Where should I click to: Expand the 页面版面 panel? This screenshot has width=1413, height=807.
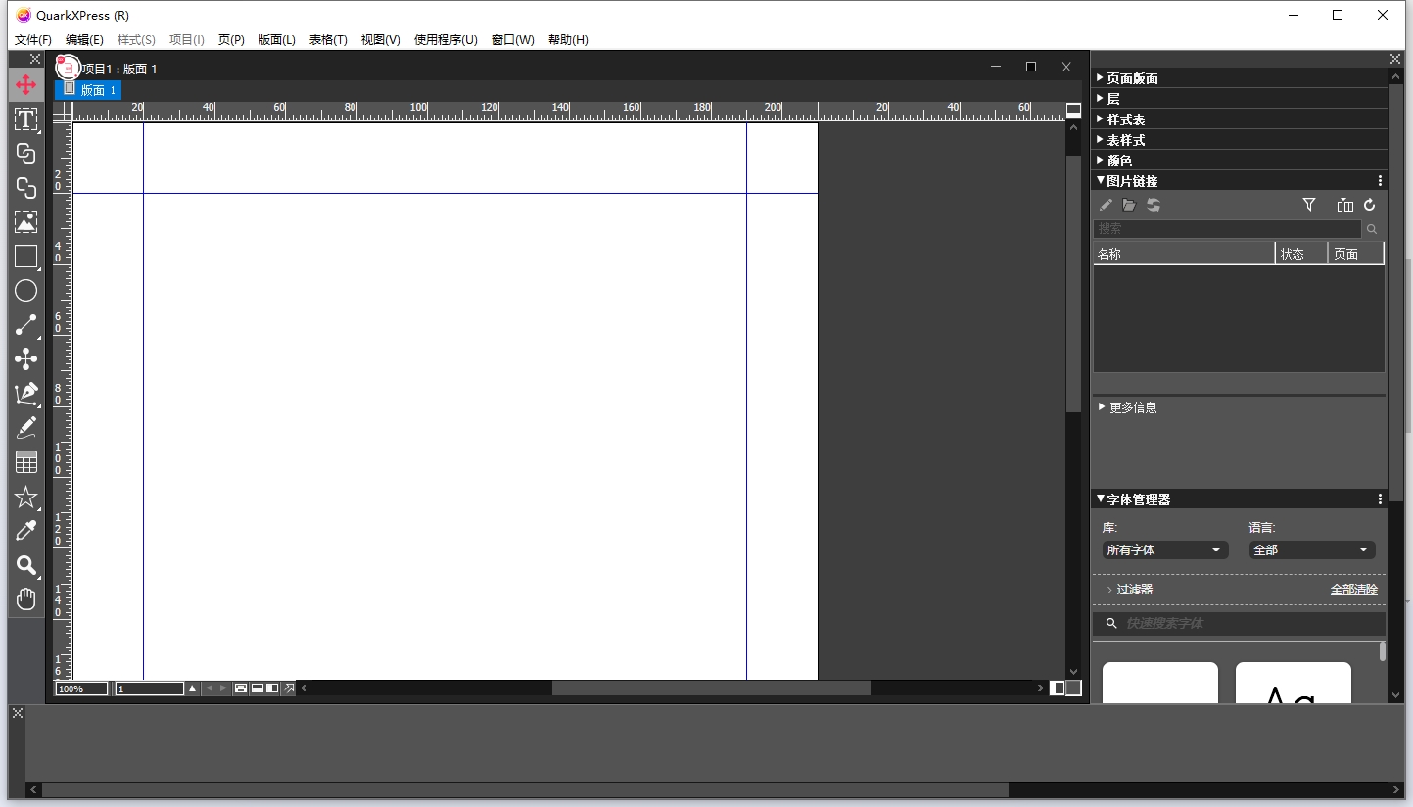click(x=1101, y=77)
